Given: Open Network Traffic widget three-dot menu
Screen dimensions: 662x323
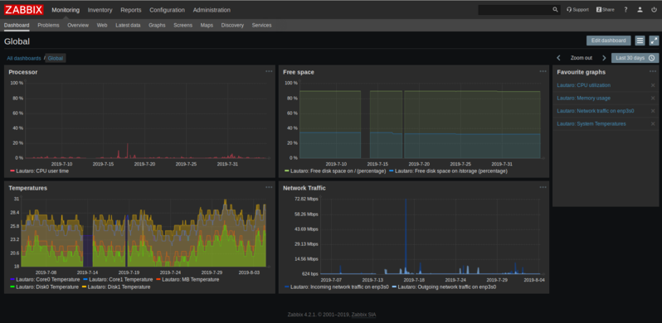Looking at the screenshot, I should coord(543,187).
